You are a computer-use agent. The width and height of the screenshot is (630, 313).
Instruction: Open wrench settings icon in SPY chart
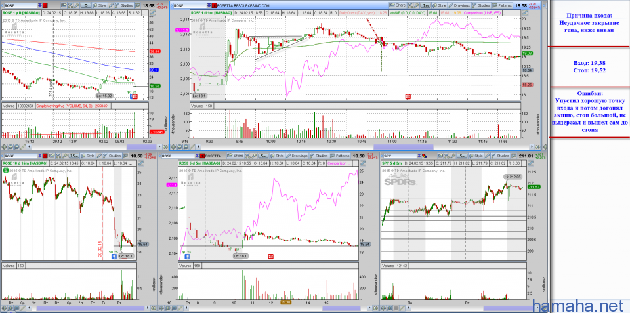click(453, 156)
